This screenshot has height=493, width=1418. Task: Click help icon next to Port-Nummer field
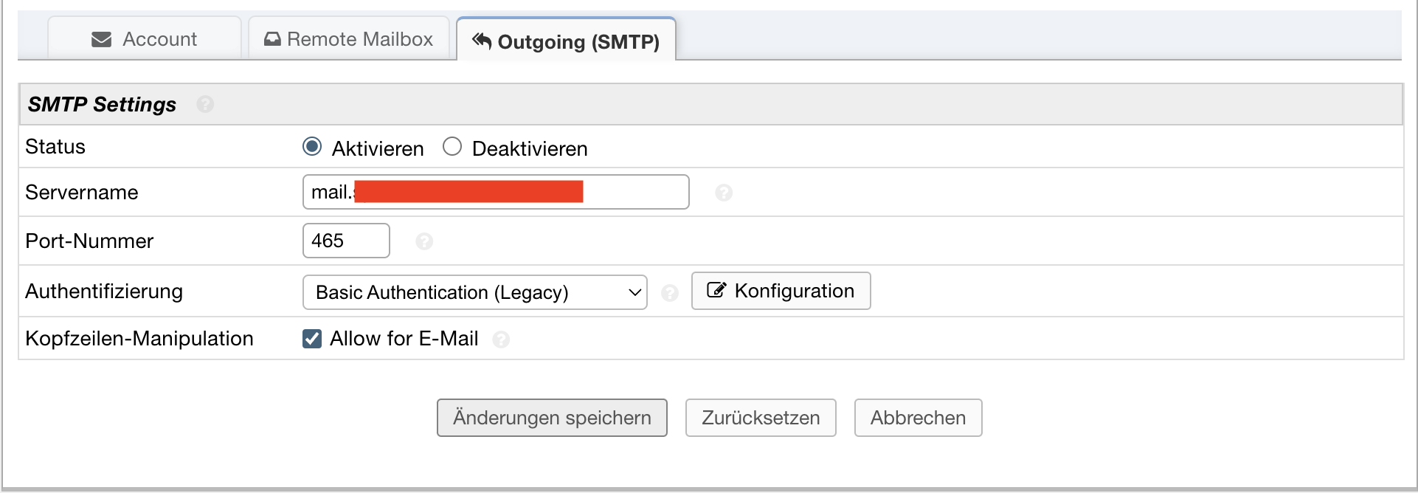tap(424, 241)
